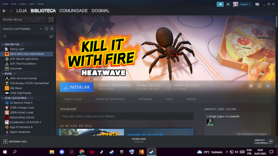Show recent games clock filter

pyautogui.click(x=47, y=29)
